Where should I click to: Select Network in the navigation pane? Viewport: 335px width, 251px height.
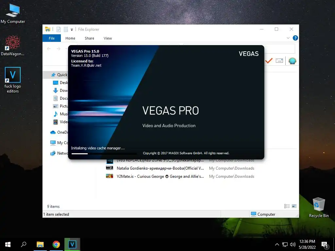click(59, 153)
